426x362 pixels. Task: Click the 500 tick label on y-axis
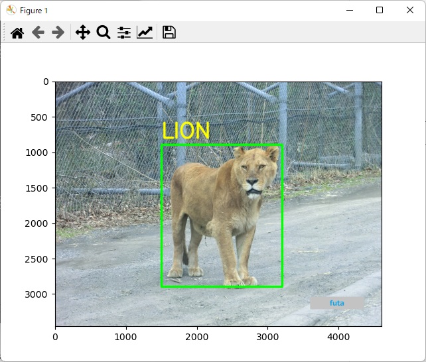[40, 117]
